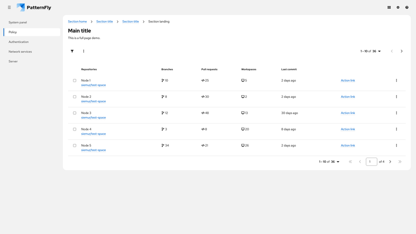Click branch icon in Node 5 row
The width and height of the screenshot is (416, 234).
point(163,146)
